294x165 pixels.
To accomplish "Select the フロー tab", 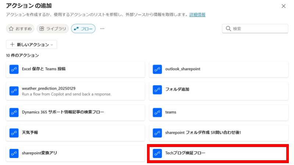I will point(83,29).
